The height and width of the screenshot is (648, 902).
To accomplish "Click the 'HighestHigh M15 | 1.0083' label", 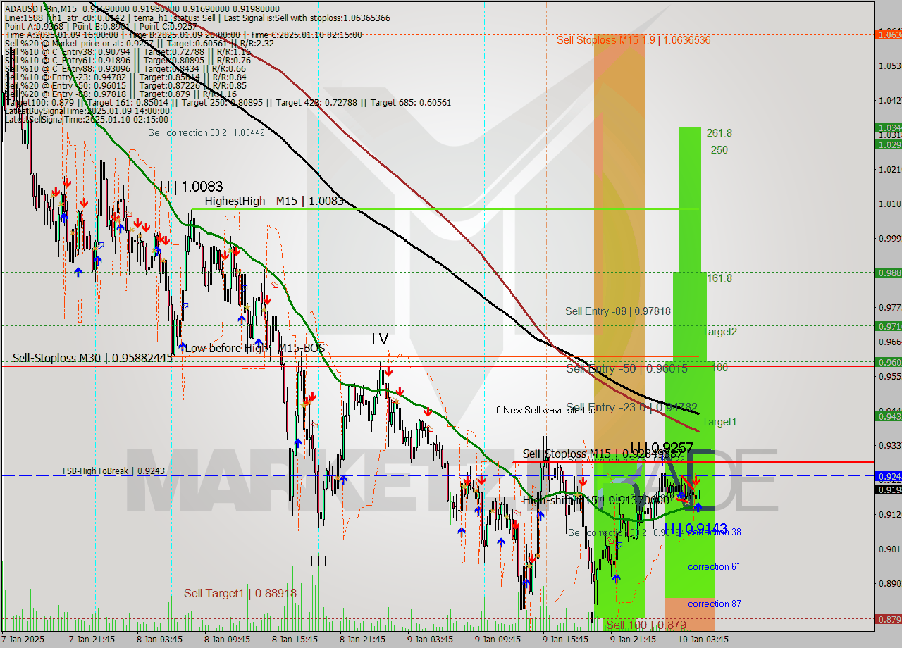I will pyautogui.click(x=273, y=201).
